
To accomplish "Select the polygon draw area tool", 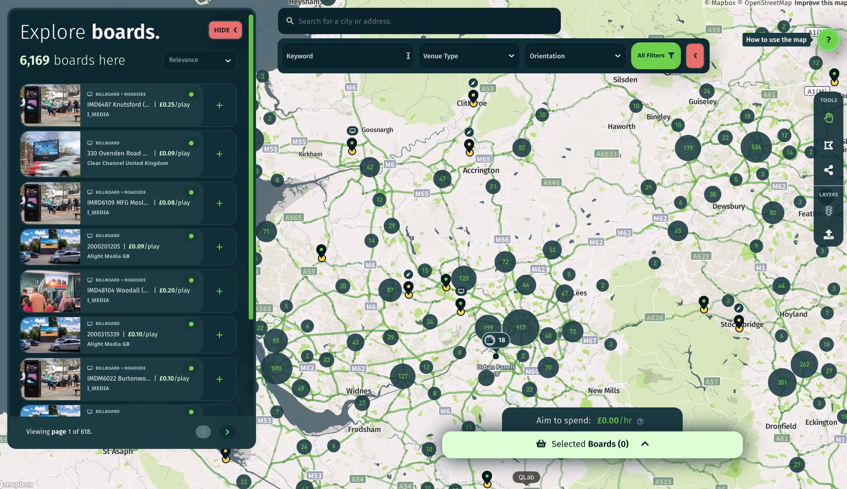I will pos(828,145).
